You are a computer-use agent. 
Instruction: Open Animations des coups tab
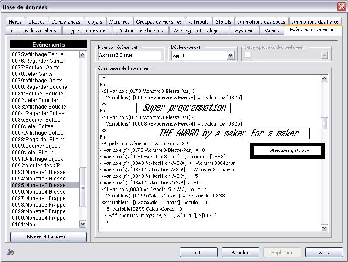tap(262, 22)
